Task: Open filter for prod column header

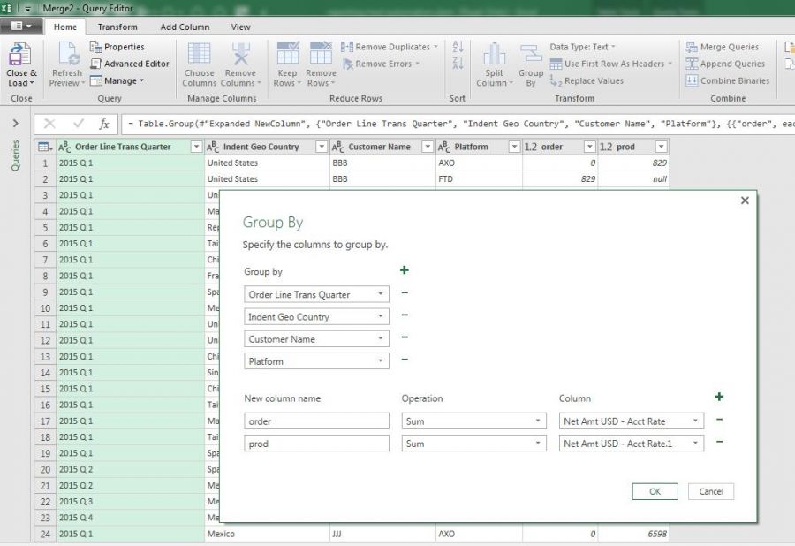Action: pyautogui.click(x=661, y=147)
